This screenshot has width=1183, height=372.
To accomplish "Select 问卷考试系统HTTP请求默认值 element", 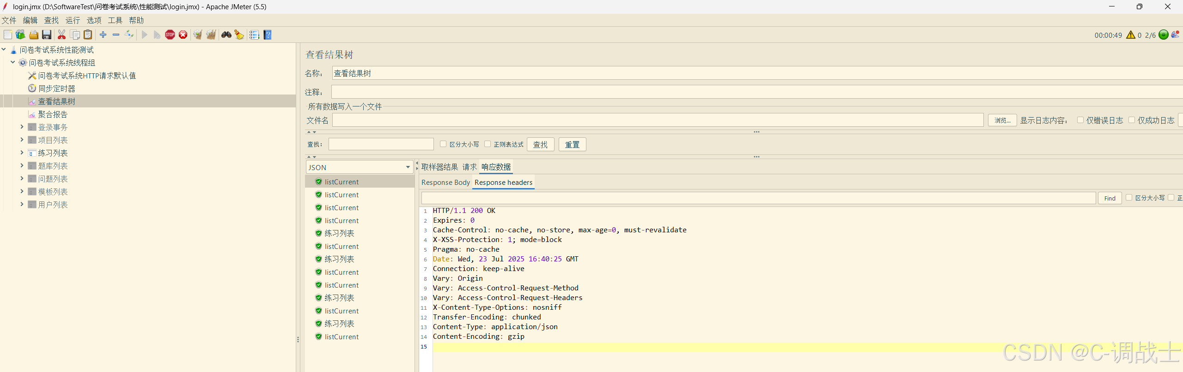I will coord(87,76).
